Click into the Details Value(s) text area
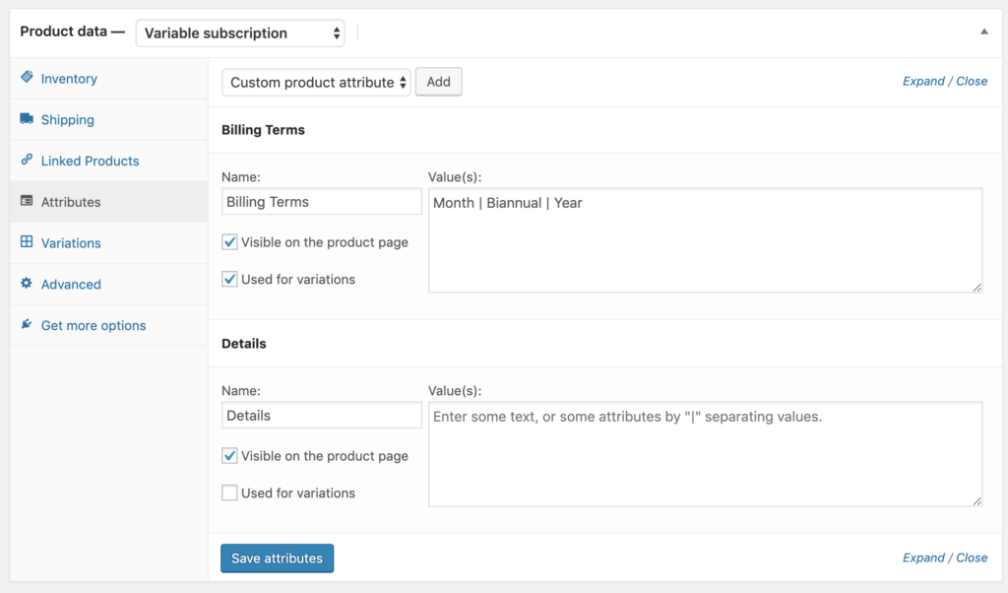 click(705, 453)
